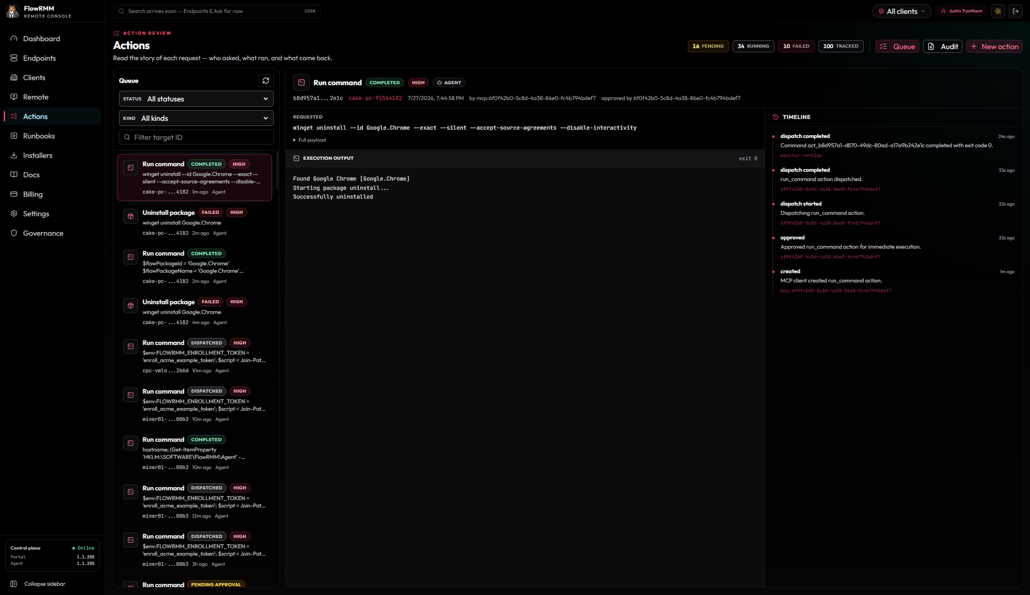Click the Installers download icon
Image resolution: width=1030 pixels, height=595 pixels.
[14, 156]
